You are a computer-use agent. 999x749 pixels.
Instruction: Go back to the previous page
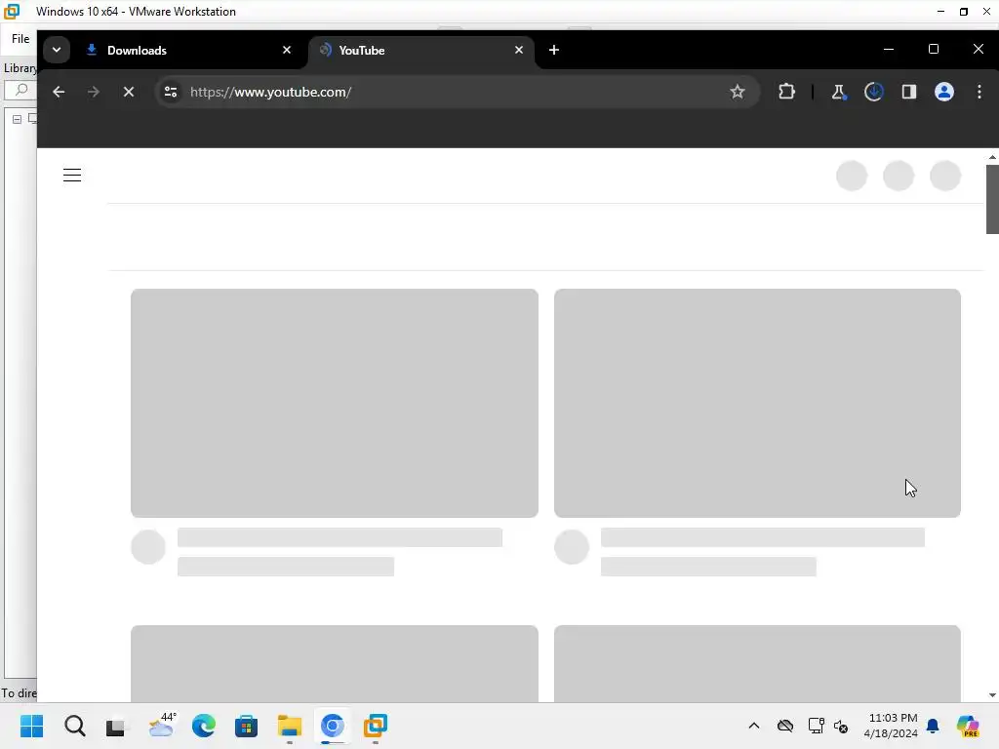coord(59,92)
